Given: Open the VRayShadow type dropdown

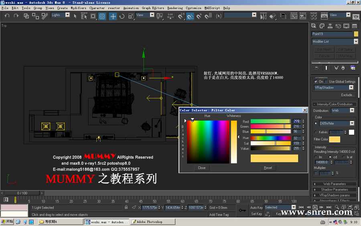Looking at the screenshot, I should [x=351, y=88].
